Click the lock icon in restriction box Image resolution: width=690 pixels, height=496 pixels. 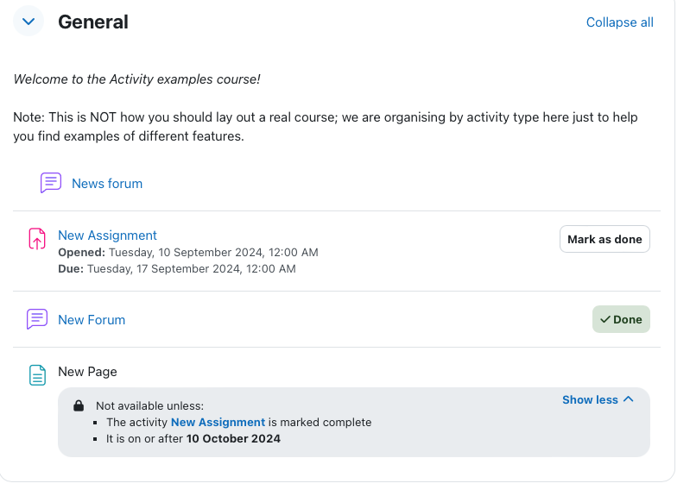point(79,405)
